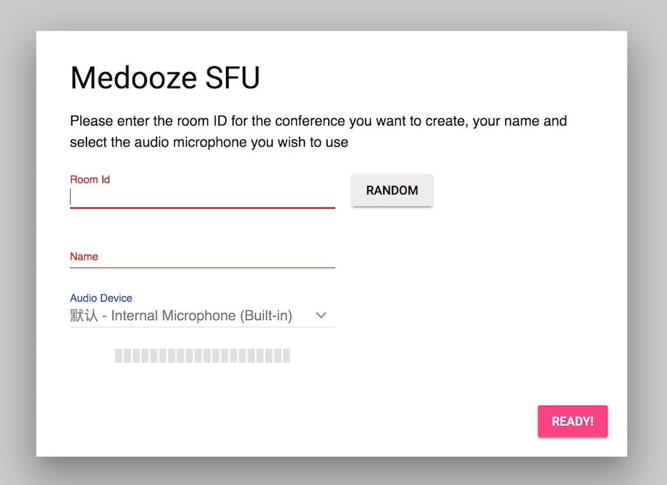Select the Internal Microphone (Built-in) text
The image size is (667, 485).
click(x=202, y=316)
